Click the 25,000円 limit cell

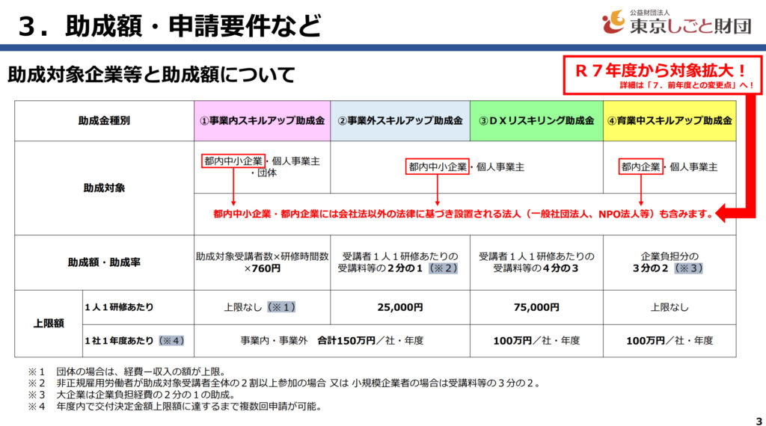[399, 307]
